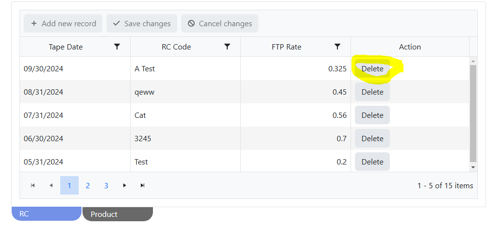Screen dimensions: 503x229
Task: Select the RC tab
Action: point(46,214)
